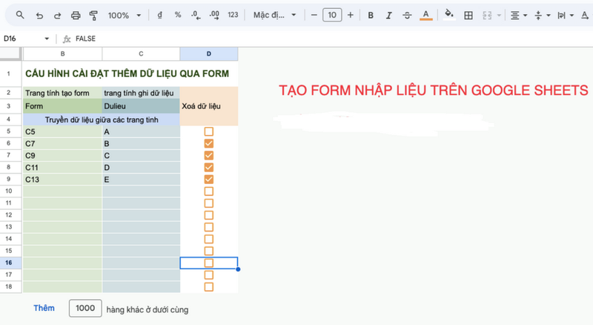Select the cell containing 'Form'

pyautogui.click(x=63, y=106)
